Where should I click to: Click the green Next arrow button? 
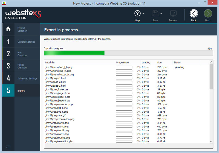pyautogui.click(x=208, y=14)
